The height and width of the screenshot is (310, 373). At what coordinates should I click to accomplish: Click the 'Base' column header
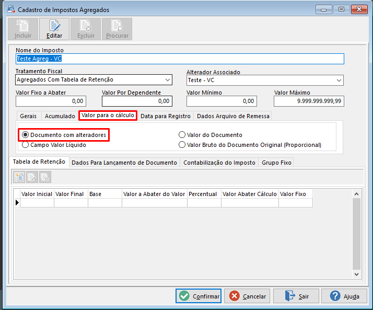point(105,194)
